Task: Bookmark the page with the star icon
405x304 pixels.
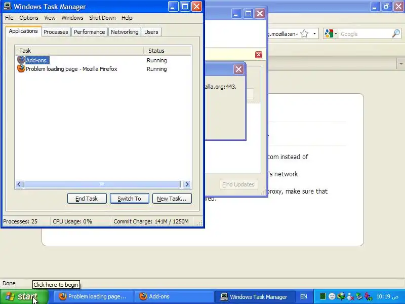Action: click(305, 33)
